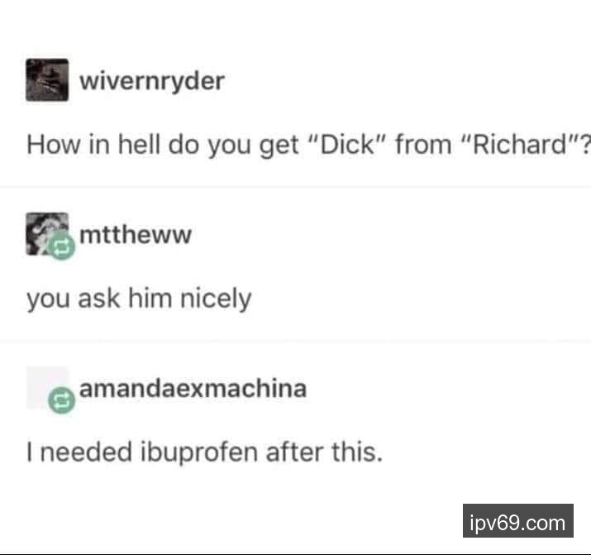Tap the reblog icon beside amandaexmachina
591x555 pixels.
tap(61, 400)
